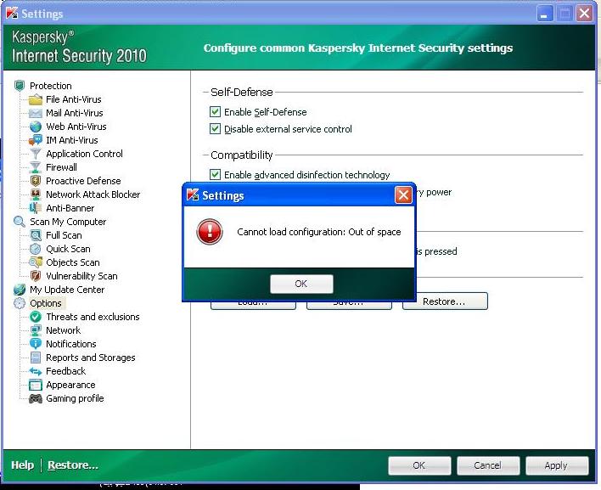Viewport: 601px width, 490px height.
Task: Select Reports and Storages entry
Action: tap(91, 358)
